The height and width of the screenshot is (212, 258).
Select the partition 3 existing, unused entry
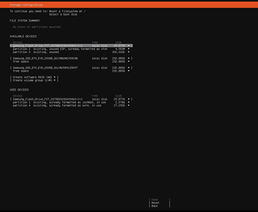pyautogui.click(x=71, y=52)
